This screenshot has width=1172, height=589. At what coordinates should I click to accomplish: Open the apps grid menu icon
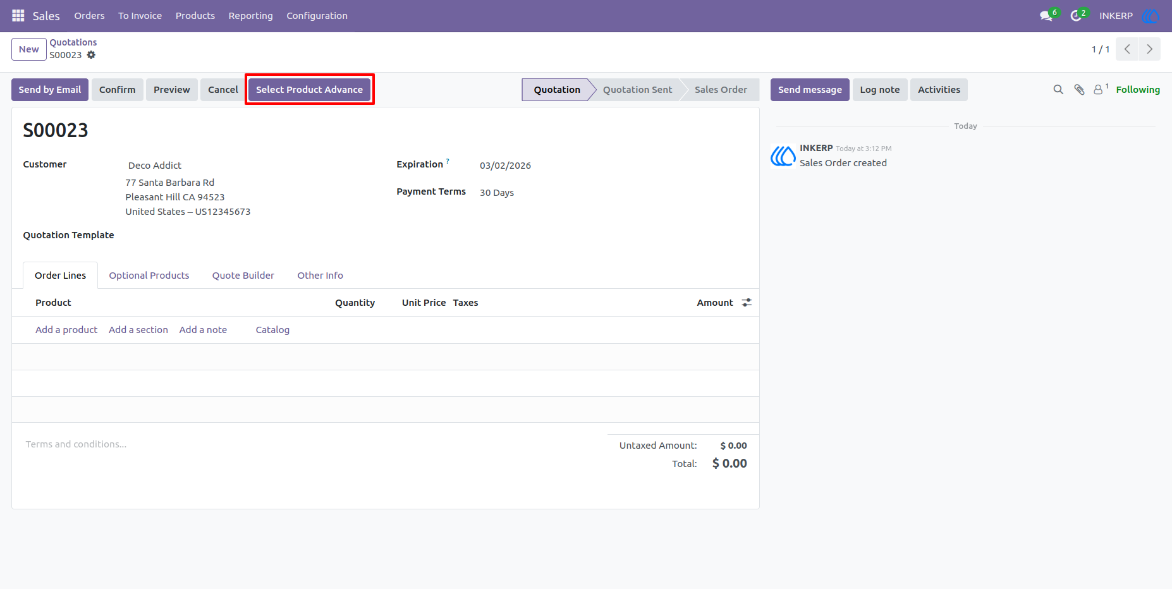(x=18, y=15)
